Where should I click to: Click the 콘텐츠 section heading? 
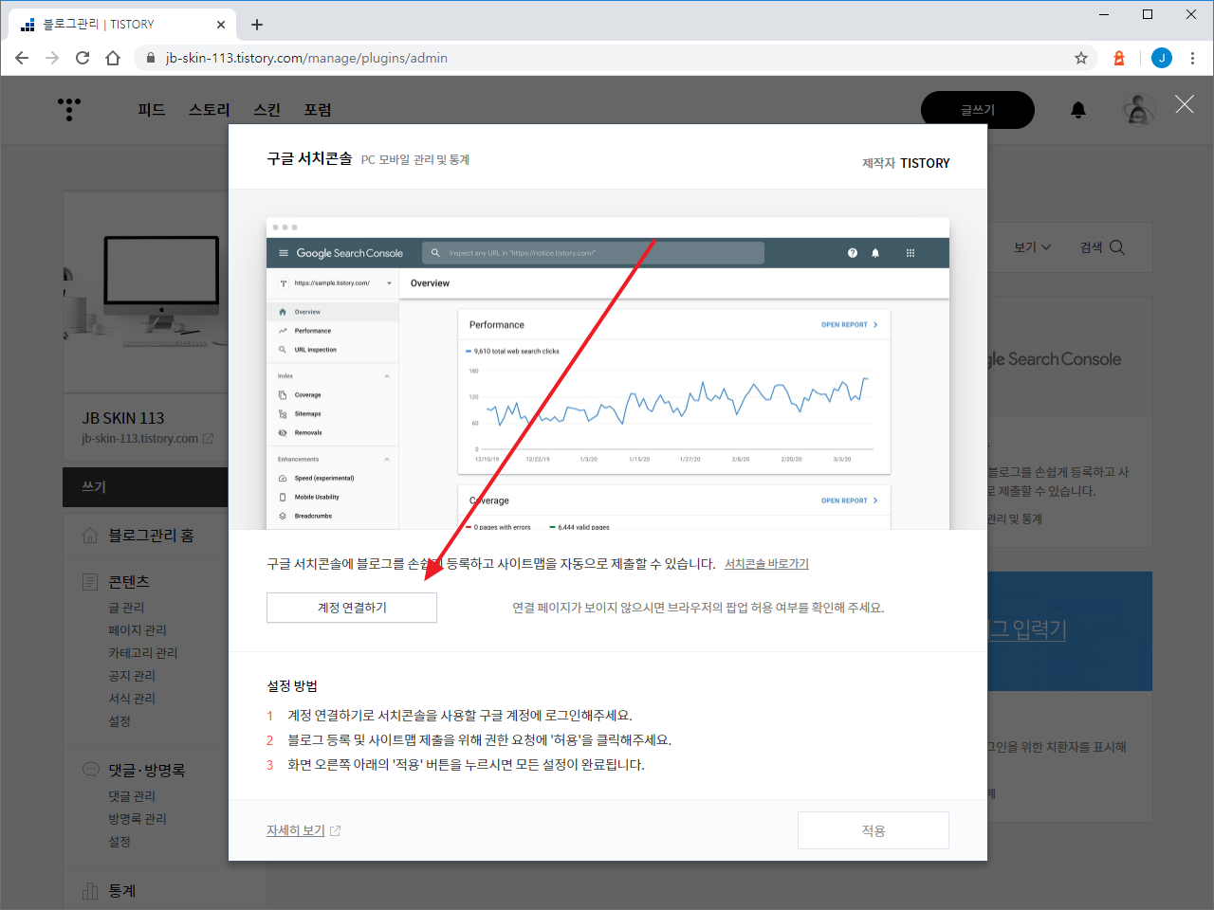click(x=129, y=582)
